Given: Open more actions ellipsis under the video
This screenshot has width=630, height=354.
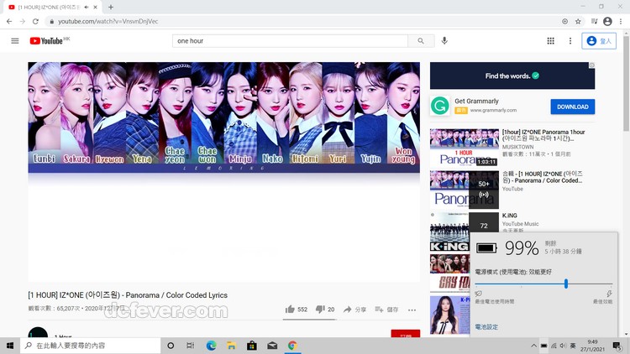Looking at the screenshot, I should tap(412, 310).
